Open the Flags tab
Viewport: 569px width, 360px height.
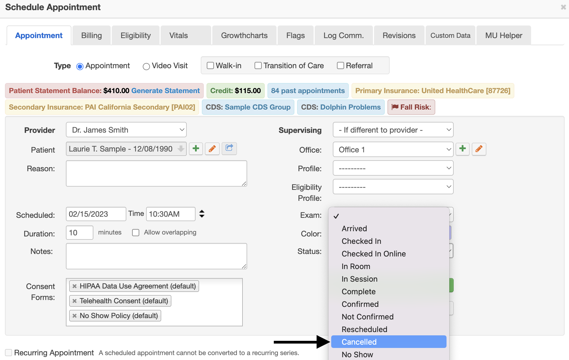[295, 35]
